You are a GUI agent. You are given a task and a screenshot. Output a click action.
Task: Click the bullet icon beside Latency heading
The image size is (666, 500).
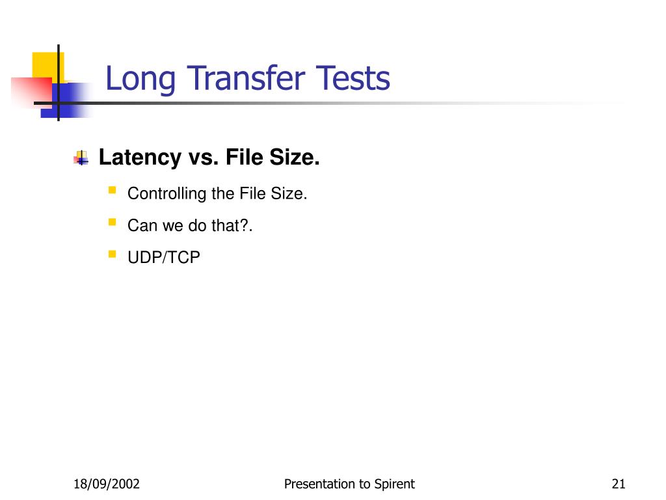point(81,158)
